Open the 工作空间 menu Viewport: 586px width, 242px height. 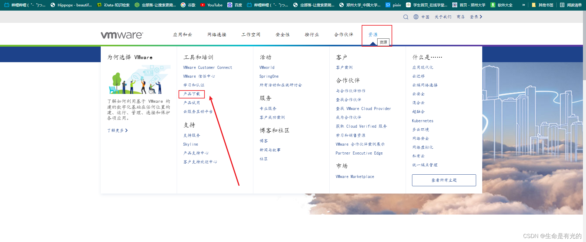pos(251,35)
